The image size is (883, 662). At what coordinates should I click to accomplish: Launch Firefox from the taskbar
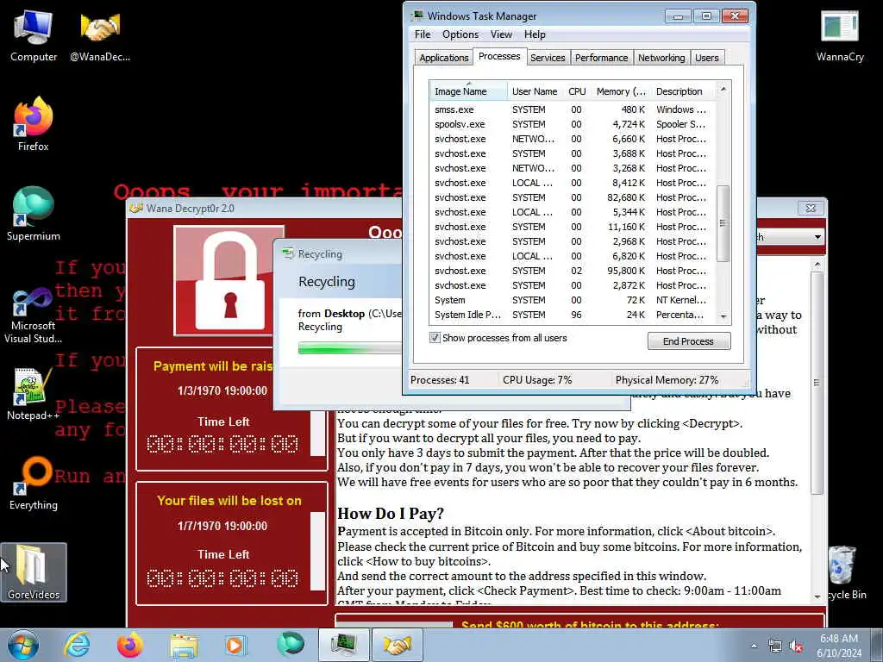point(130,645)
